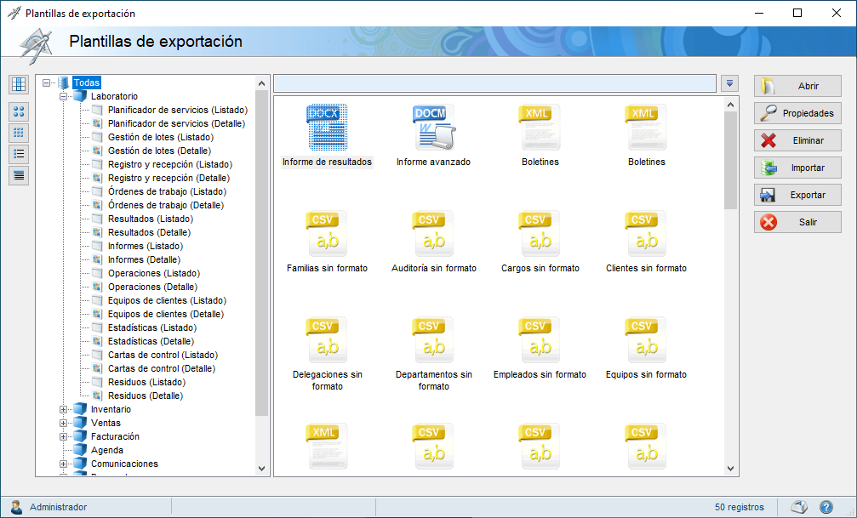The height and width of the screenshot is (518, 857).
Task: Select the Departamentos sin formato CSV icon
Action: [433, 340]
